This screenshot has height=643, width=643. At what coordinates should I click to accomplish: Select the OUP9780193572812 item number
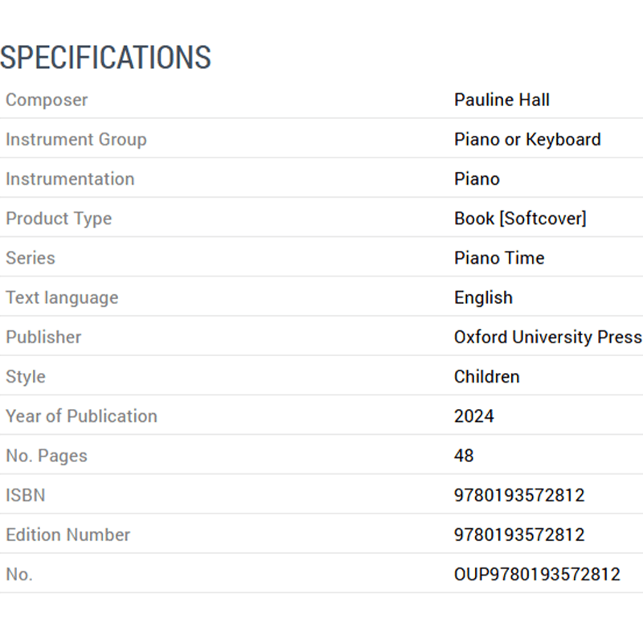point(537,574)
